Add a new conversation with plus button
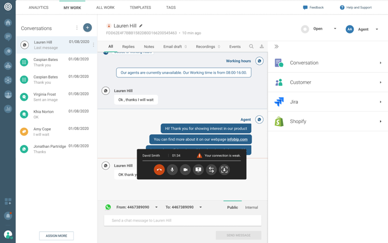 (87, 28)
